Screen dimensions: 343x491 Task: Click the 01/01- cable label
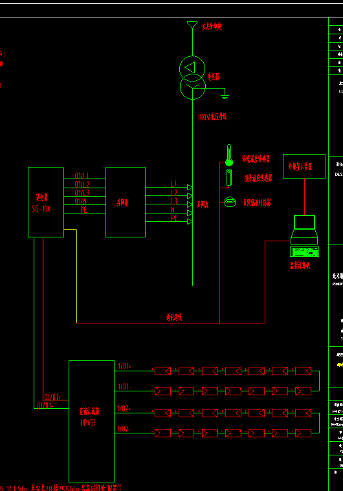tap(45, 406)
